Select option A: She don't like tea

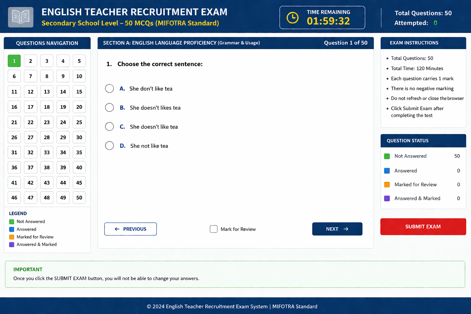pyautogui.click(x=109, y=89)
